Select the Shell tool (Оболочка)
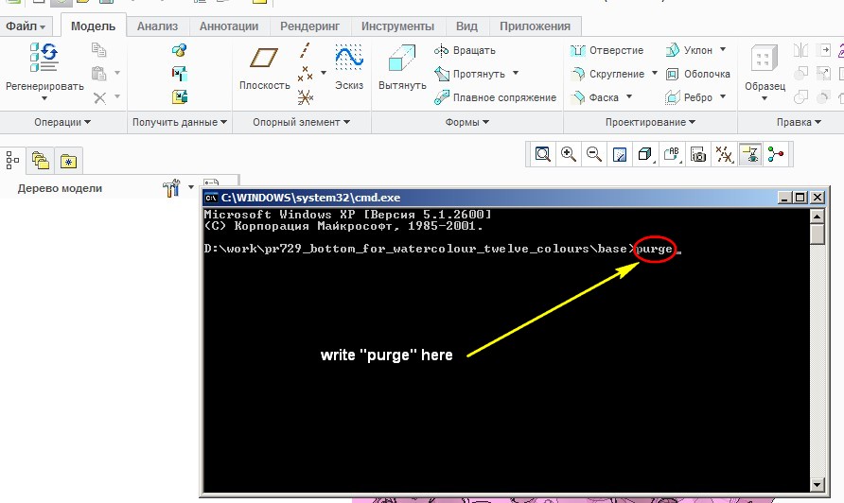 coord(697,74)
